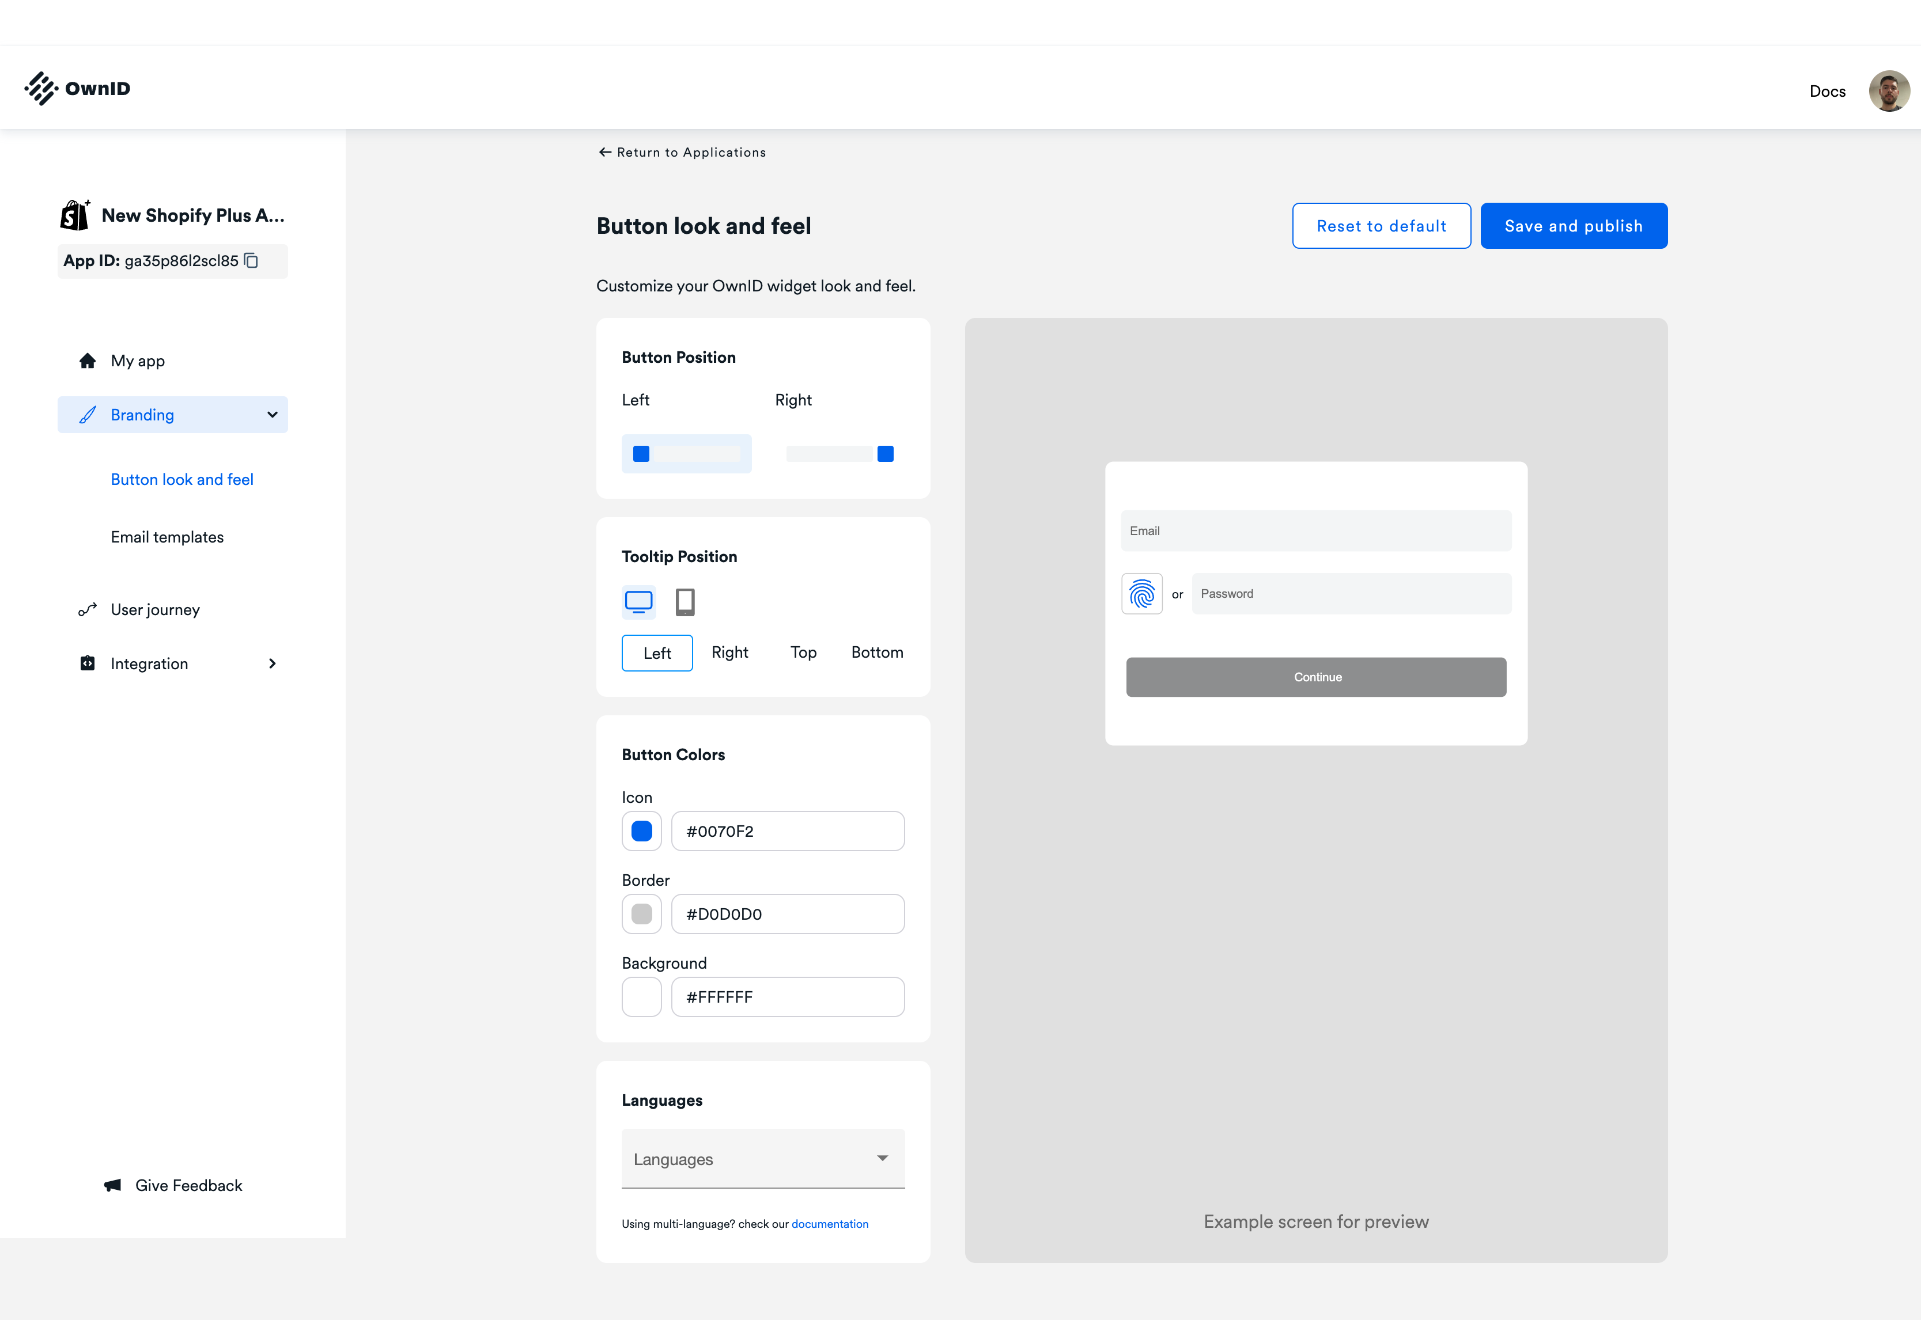This screenshot has width=1921, height=1320.
Task: Click the OwnID logo
Action: tap(78, 89)
